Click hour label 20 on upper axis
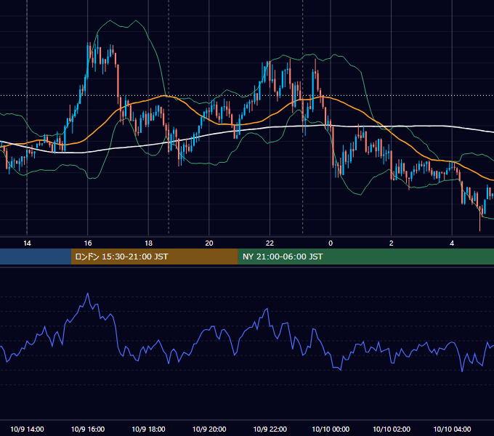The width and height of the screenshot is (494, 436). (x=209, y=243)
